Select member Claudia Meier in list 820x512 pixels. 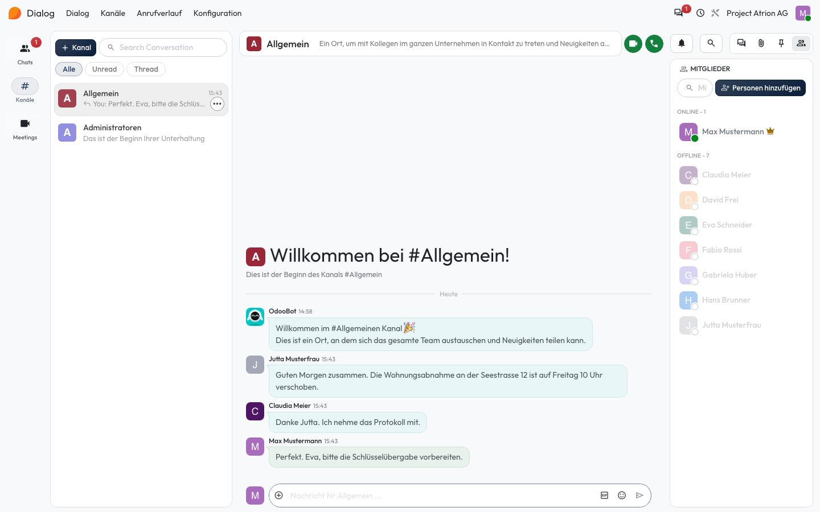point(741,175)
